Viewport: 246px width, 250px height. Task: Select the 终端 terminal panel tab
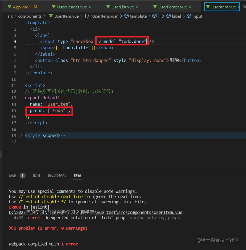point(78,176)
